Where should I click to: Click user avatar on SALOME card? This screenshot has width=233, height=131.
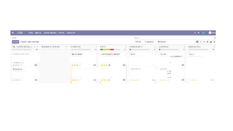(183, 65)
